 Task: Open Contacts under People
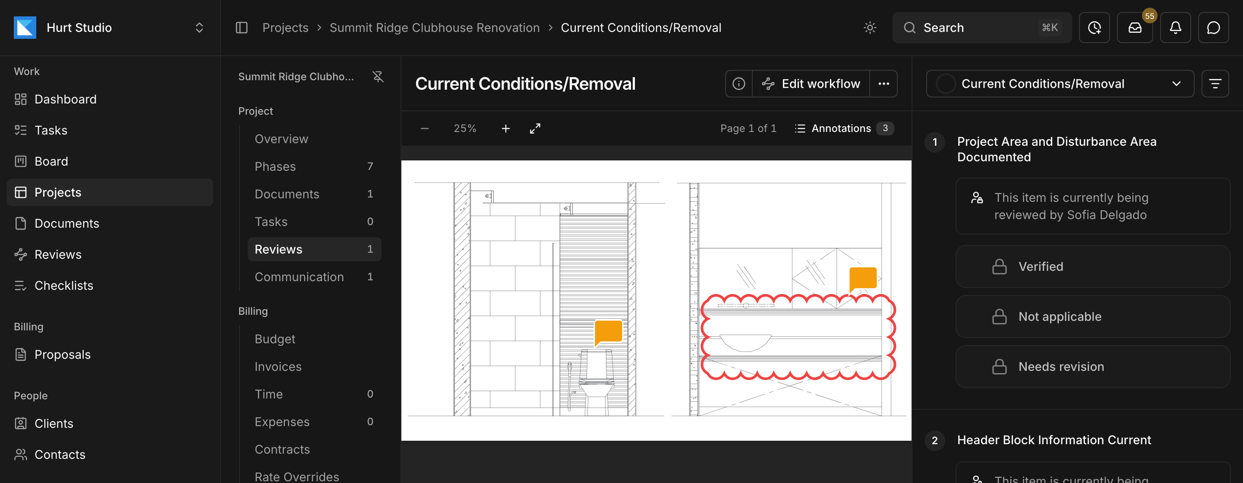click(110, 455)
